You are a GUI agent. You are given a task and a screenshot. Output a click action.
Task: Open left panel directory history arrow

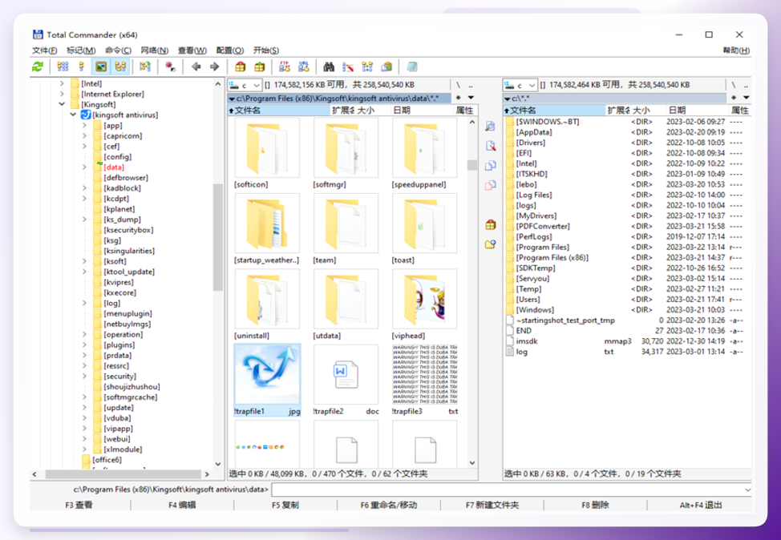point(471,98)
